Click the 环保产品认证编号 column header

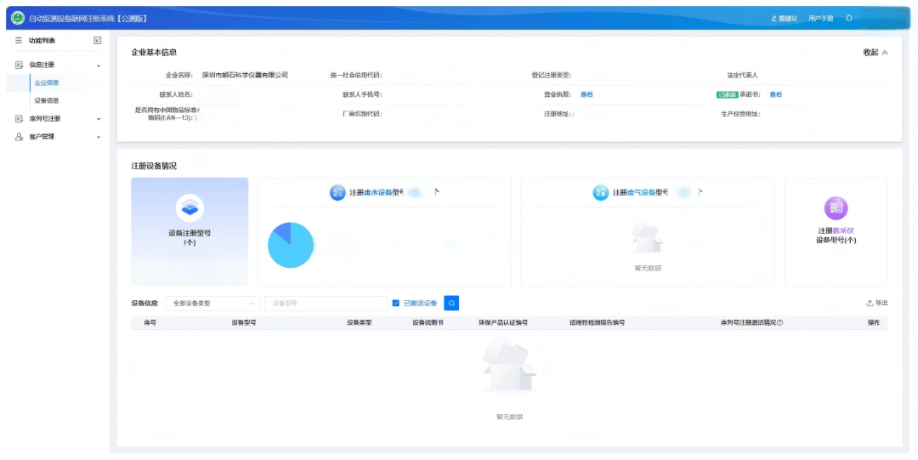pos(503,323)
